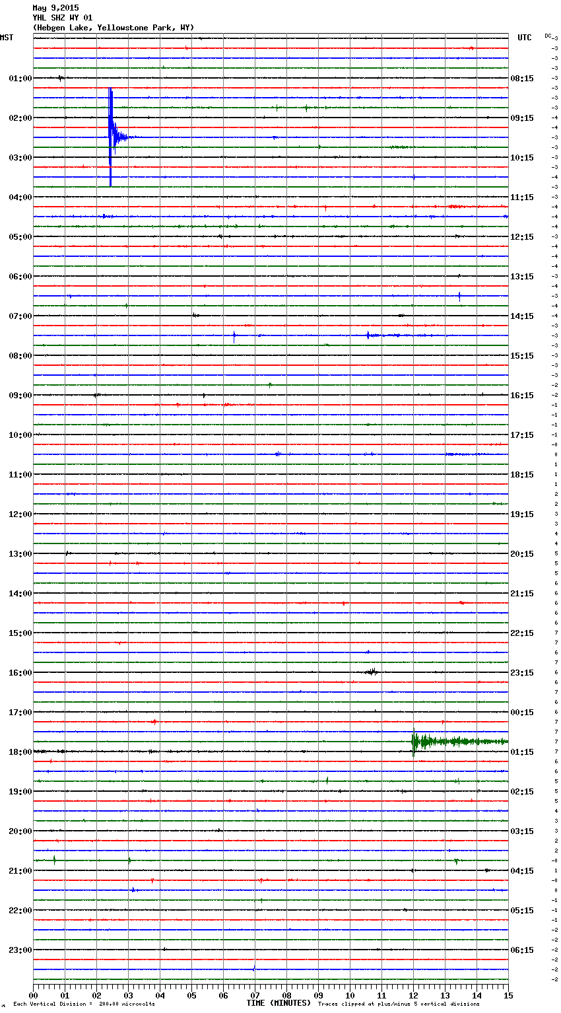
Task: Select the 04:00 MST time label
Action: (x=20, y=197)
